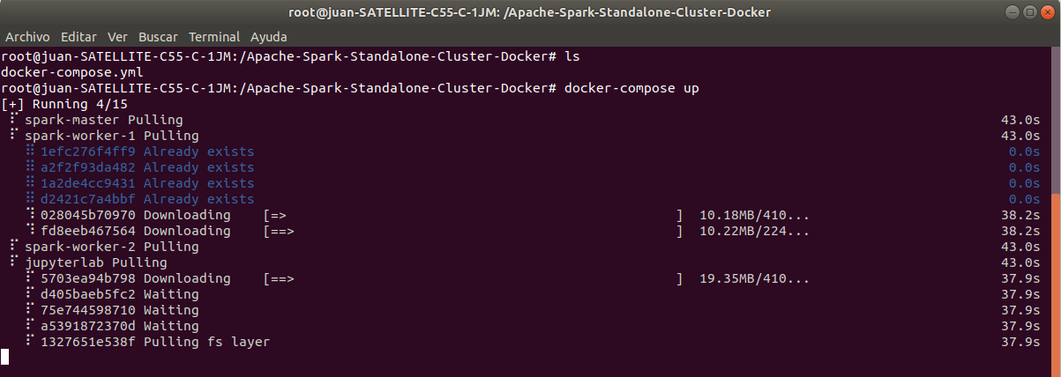1061x377 pixels.
Task: Click the 5703ea94b798 download progress bar
Action: coord(473,278)
